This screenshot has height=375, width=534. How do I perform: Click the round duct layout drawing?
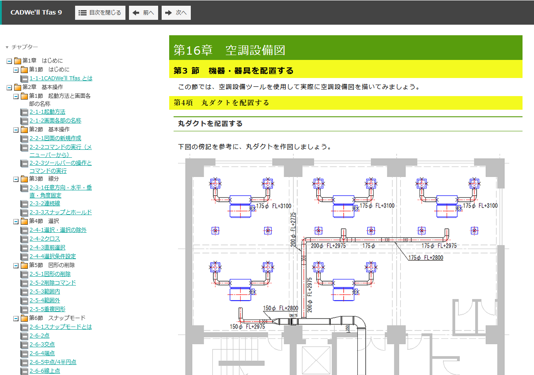(345, 264)
